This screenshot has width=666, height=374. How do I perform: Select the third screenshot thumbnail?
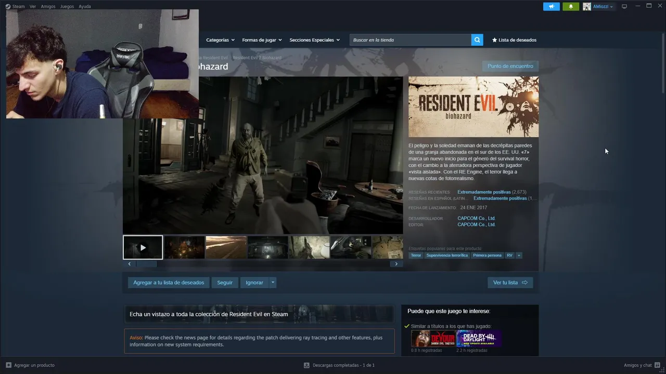point(226,247)
